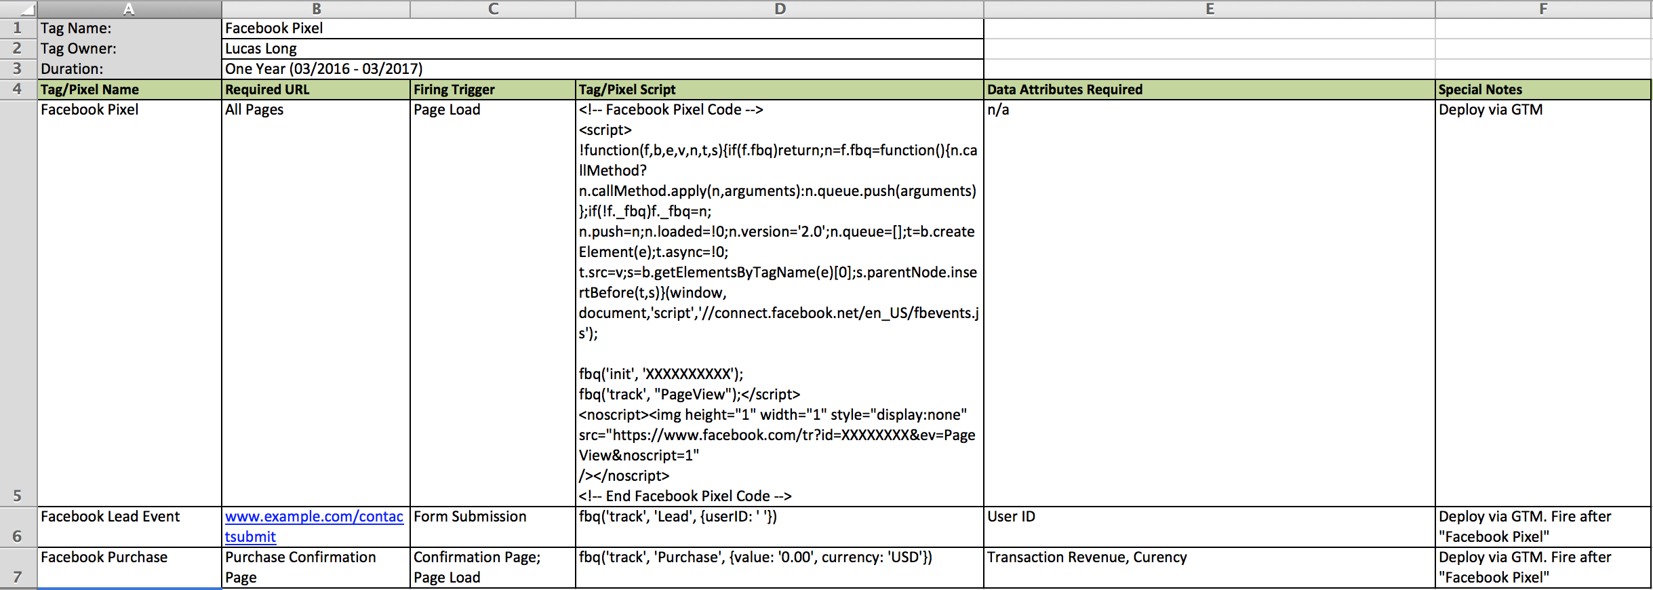Select the 'Form Submission' cell
This screenshot has width=1653, height=590.
[493, 527]
